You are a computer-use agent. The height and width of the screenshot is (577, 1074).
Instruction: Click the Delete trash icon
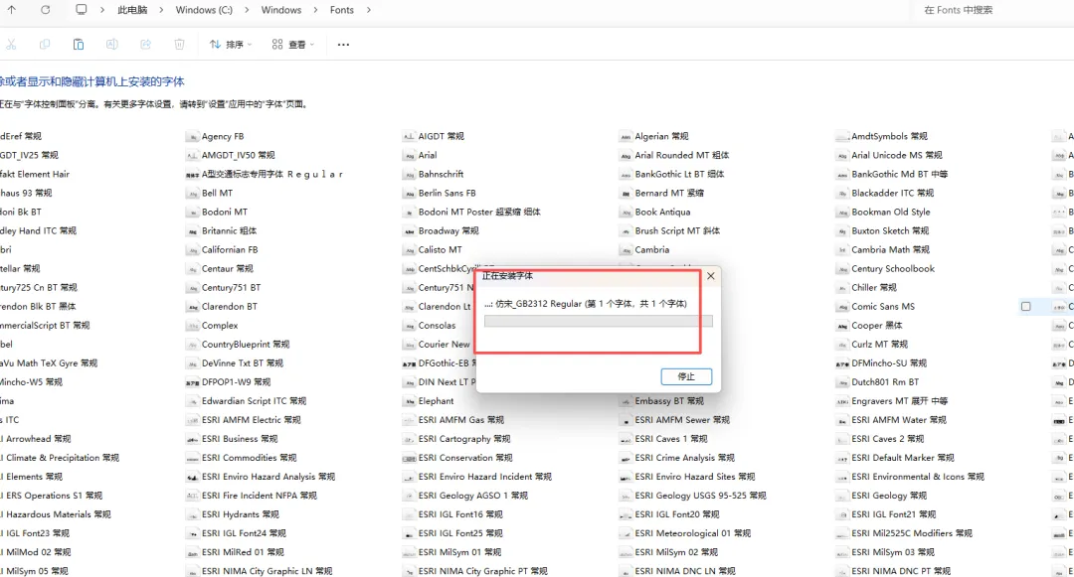[x=179, y=45]
